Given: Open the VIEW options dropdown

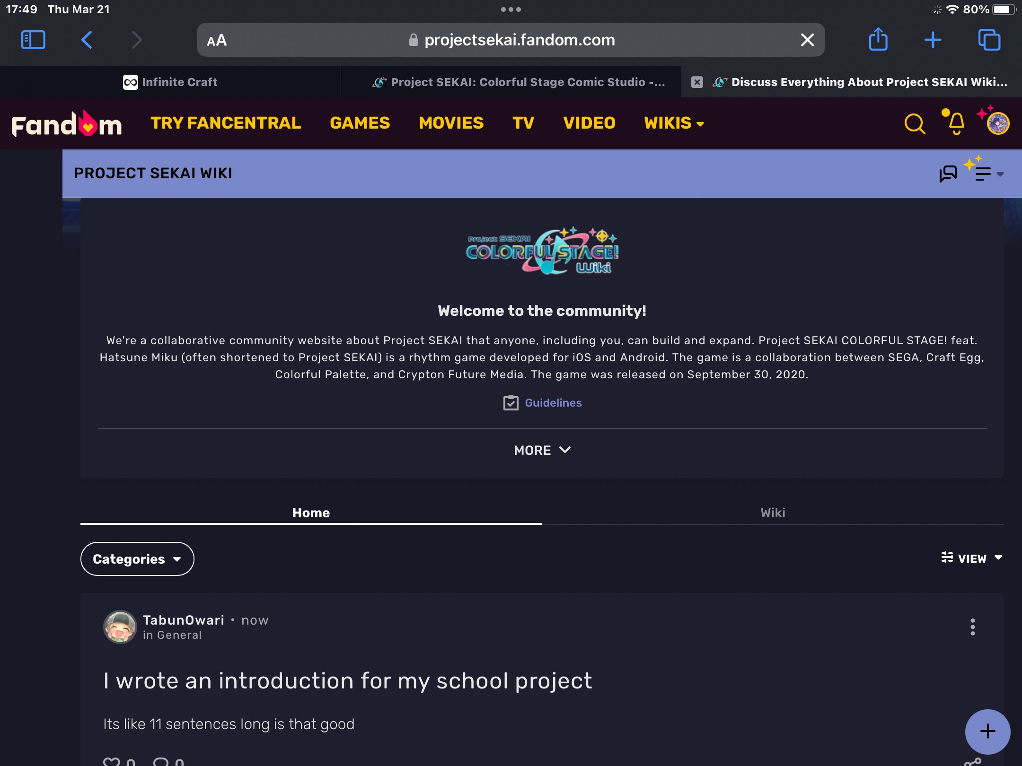Looking at the screenshot, I should (x=972, y=558).
